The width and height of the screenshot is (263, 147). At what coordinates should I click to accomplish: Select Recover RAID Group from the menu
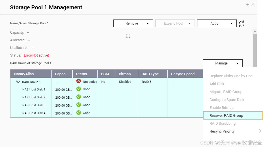(226, 115)
